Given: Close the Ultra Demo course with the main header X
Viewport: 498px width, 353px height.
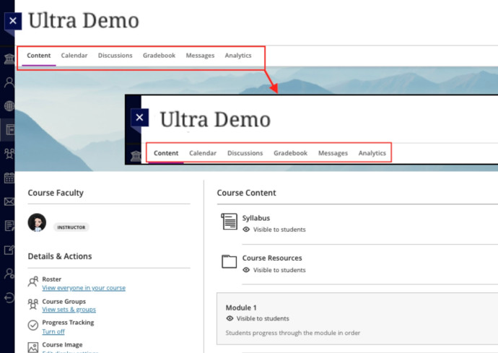Looking at the screenshot, I should tap(13, 21).
